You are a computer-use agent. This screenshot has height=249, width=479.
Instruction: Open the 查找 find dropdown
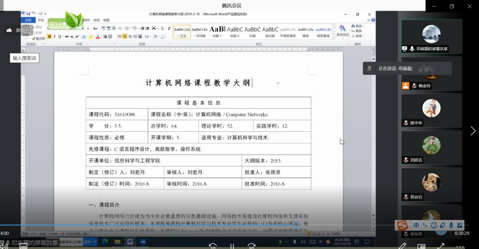(357, 26)
